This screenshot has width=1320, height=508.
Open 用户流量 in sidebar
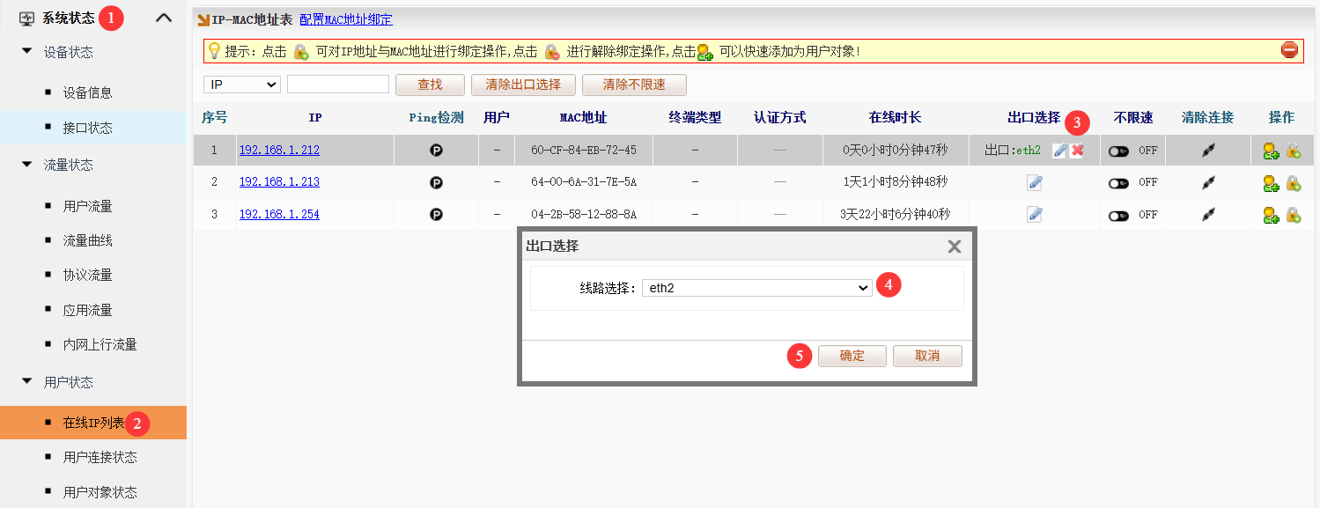[87, 206]
